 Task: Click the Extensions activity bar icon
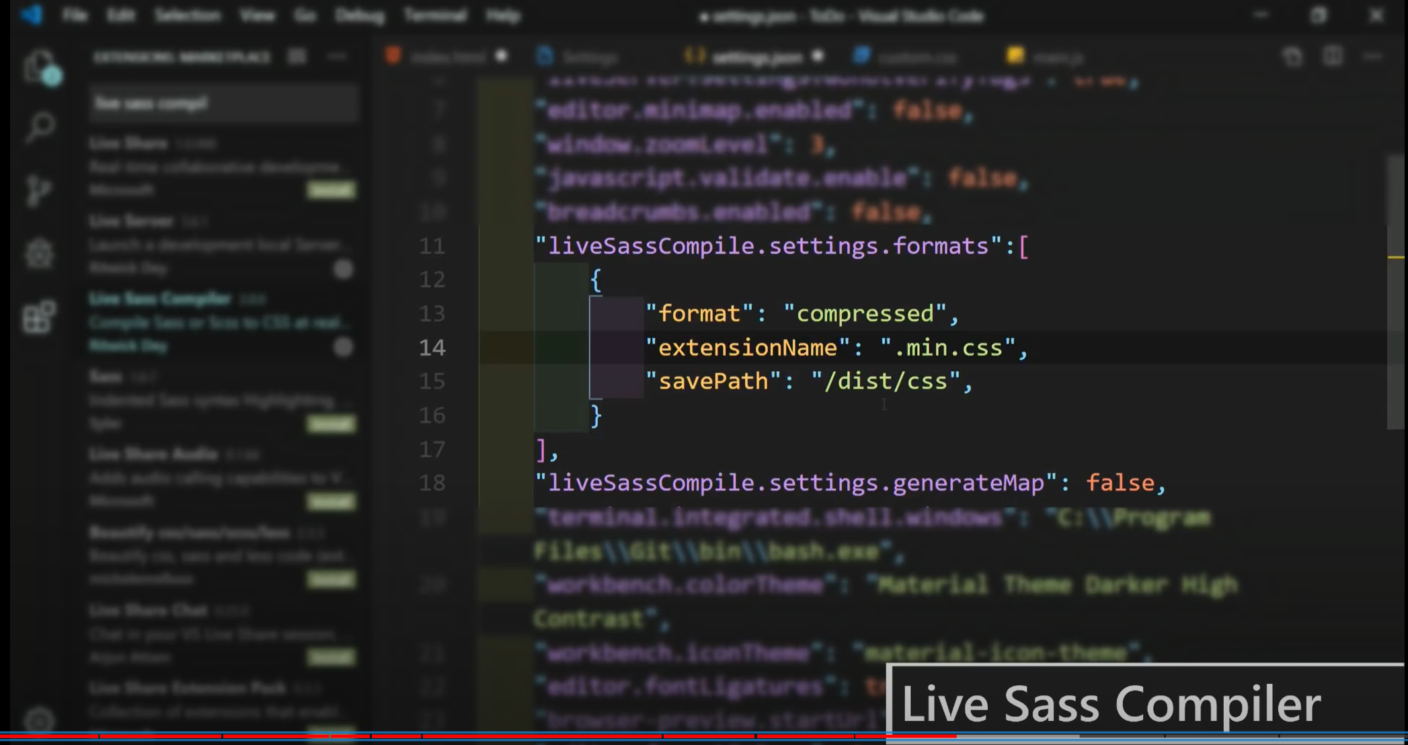click(x=39, y=317)
